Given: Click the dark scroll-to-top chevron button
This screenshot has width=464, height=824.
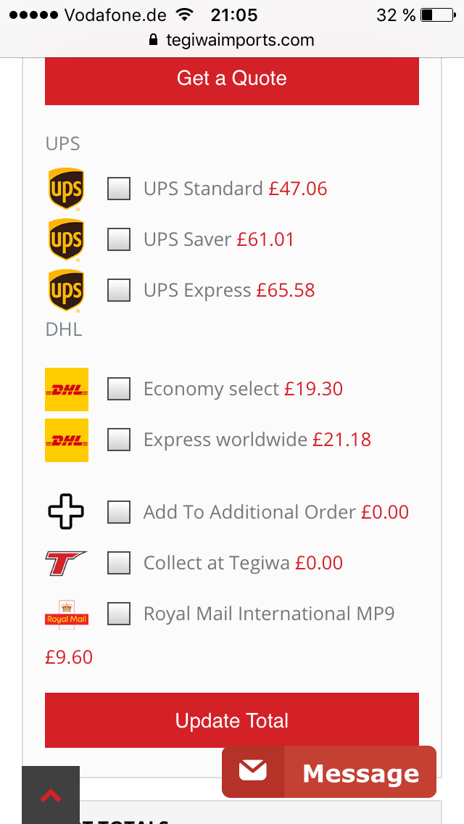Looking at the screenshot, I should (51, 795).
